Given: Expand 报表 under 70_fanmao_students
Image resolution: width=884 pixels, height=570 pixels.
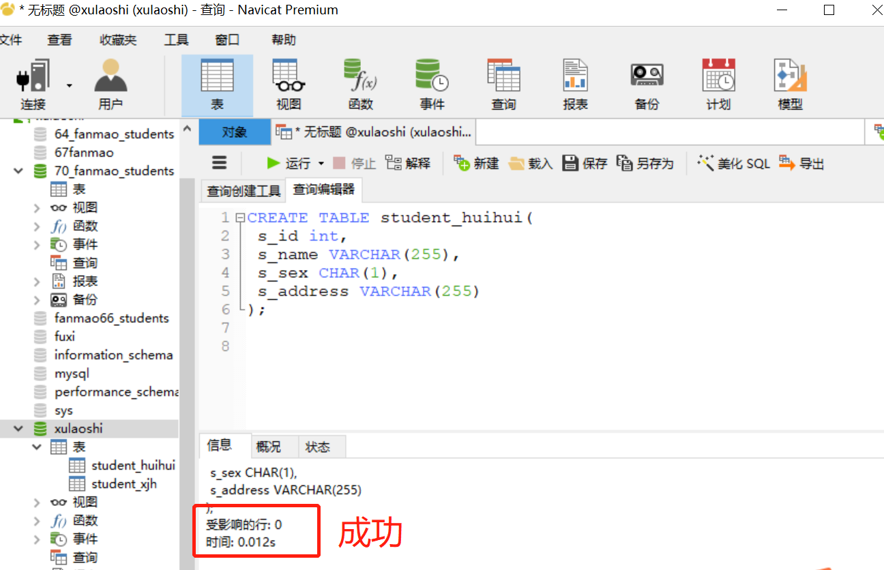Looking at the screenshot, I should (x=37, y=282).
